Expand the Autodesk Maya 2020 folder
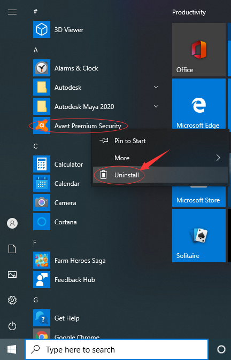231x360 pixels. (156, 106)
